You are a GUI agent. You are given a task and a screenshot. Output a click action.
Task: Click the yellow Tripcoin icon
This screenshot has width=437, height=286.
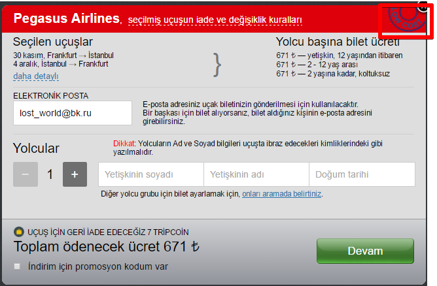[x=19, y=232]
